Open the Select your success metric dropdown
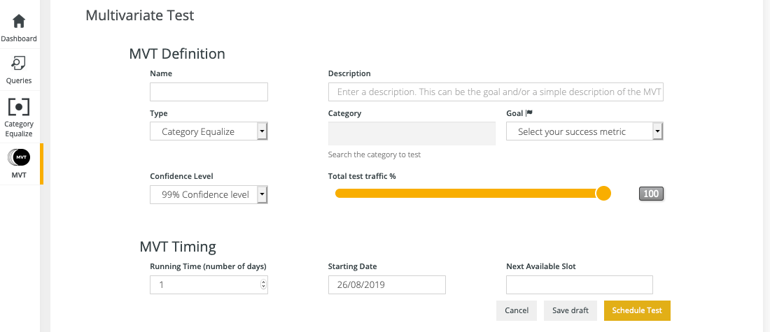 584,131
